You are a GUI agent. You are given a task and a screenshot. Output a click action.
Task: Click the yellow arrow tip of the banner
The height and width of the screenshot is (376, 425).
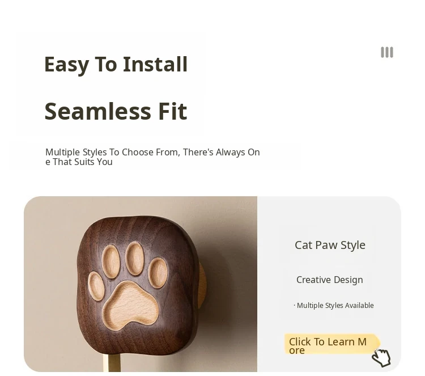click(x=377, y=343)
